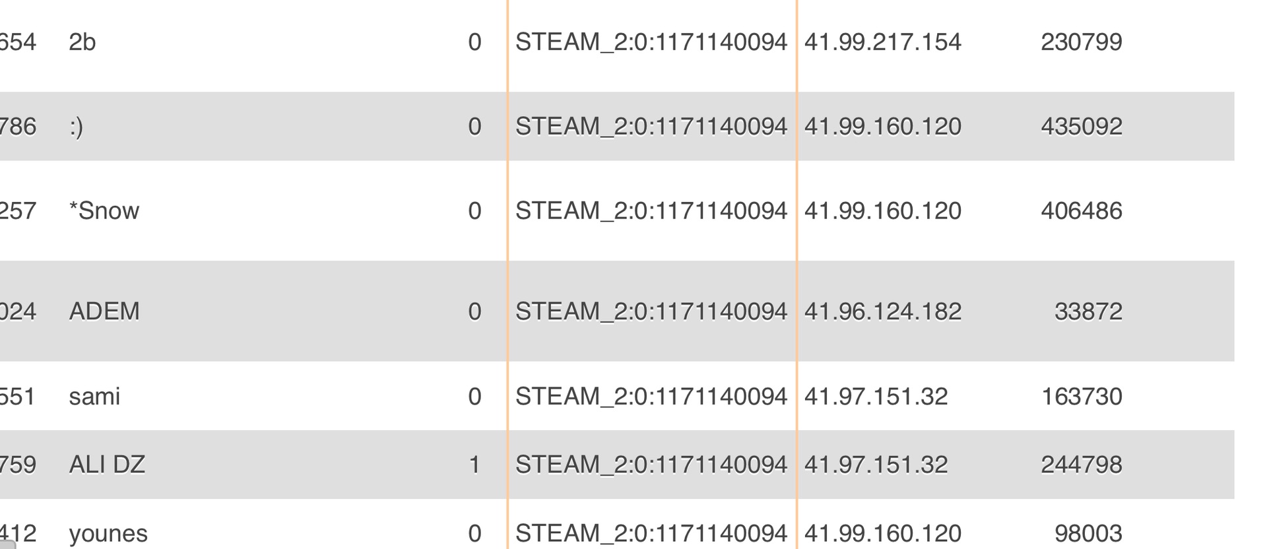
Task: Click the value 230799
Action: [x=1082, y=42]
